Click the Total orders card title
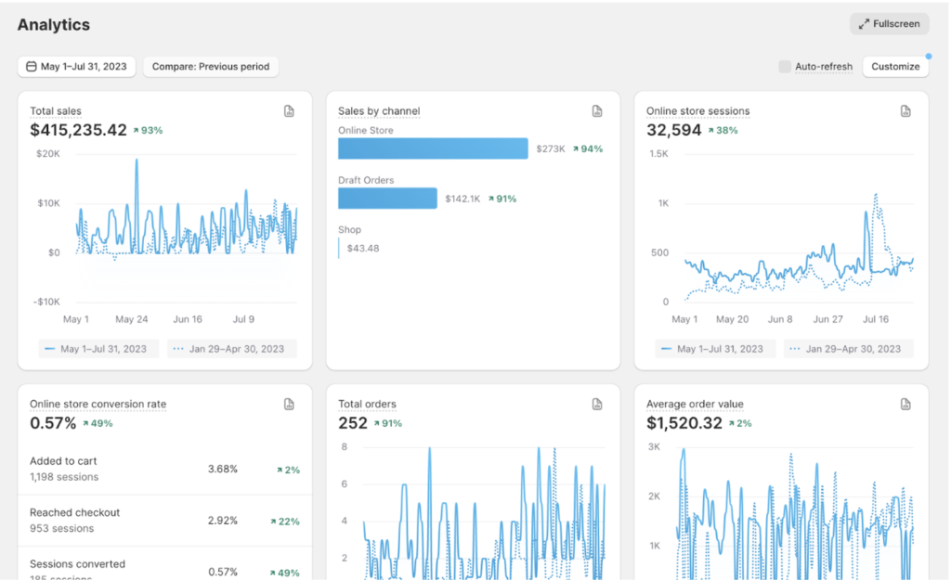Viewport: 951px width, 580px height. click(367, 405)
